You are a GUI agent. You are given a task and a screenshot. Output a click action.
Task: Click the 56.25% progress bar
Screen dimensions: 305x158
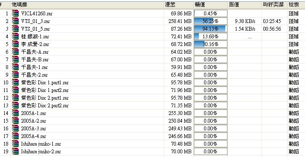point(211,21)
